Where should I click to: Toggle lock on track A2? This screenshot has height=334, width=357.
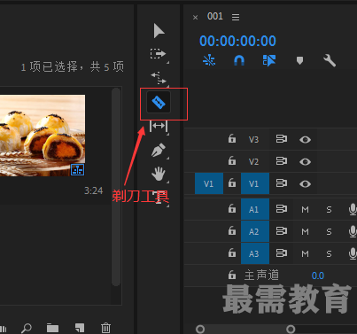pyautogui.click(x=232, y=230)
